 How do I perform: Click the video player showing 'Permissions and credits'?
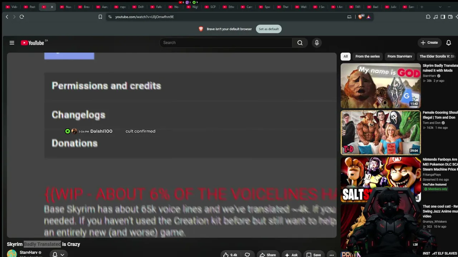click(172, 145)
